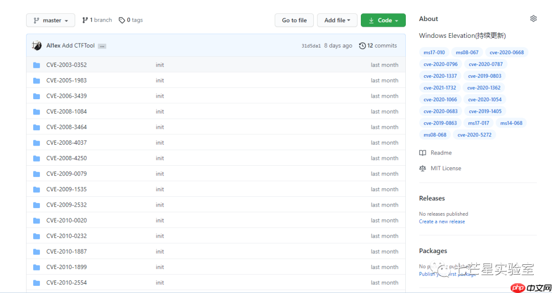Image resolution: width=552 pixels, height=293 pixels.
Task: Select the cve-2020-0796 topic tag
Action: click(x=441, y=64)
